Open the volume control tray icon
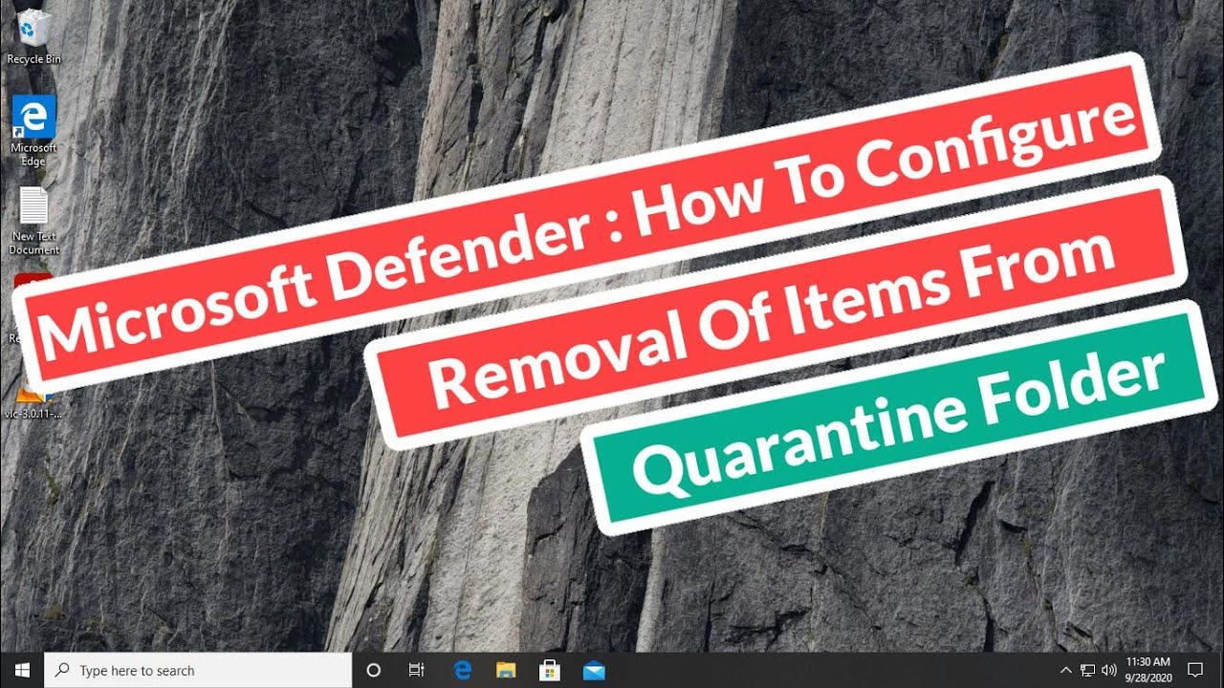The height and width of the screenshot is (688, 1224). click(1109, 670)
